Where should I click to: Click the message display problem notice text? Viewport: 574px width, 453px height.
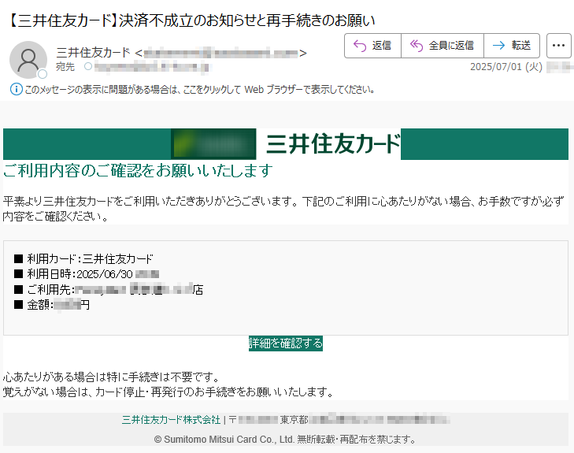click(x=199, y=89)
